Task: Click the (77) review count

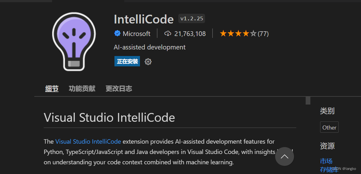Action: [263, 34]
